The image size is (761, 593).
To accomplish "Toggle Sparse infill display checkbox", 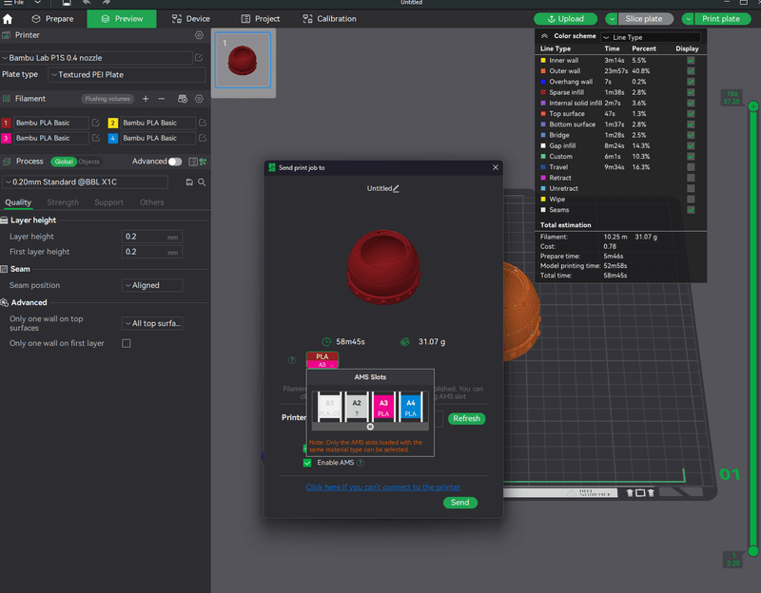I will pos(691,92).
